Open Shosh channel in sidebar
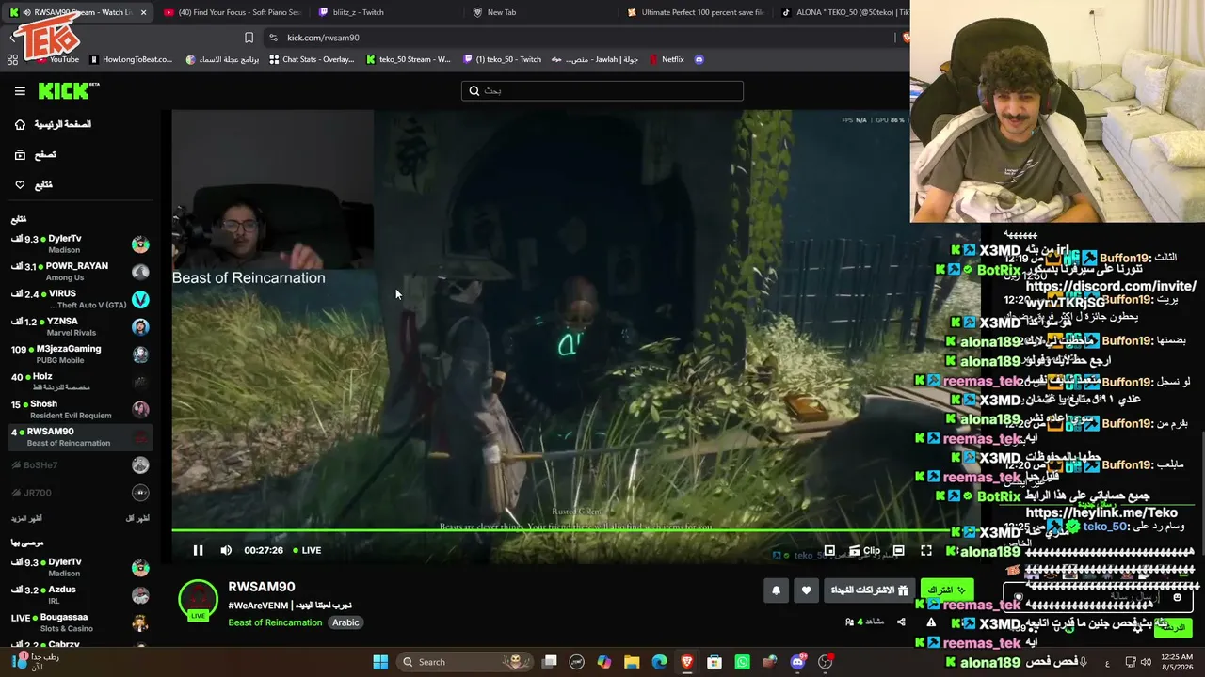This screenshot has height=677, width=1205. [81, 409]
